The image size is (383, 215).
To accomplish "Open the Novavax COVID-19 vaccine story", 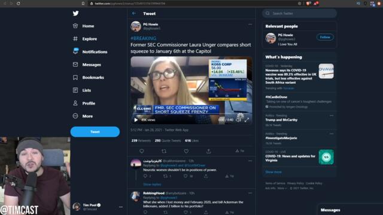I will tap(299, 76).
